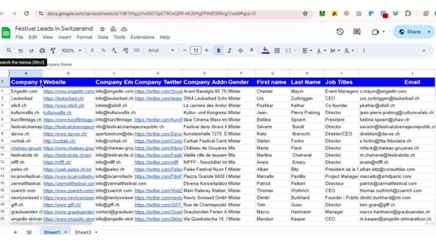Open vertical align dropdown

[x=321, y=51]
